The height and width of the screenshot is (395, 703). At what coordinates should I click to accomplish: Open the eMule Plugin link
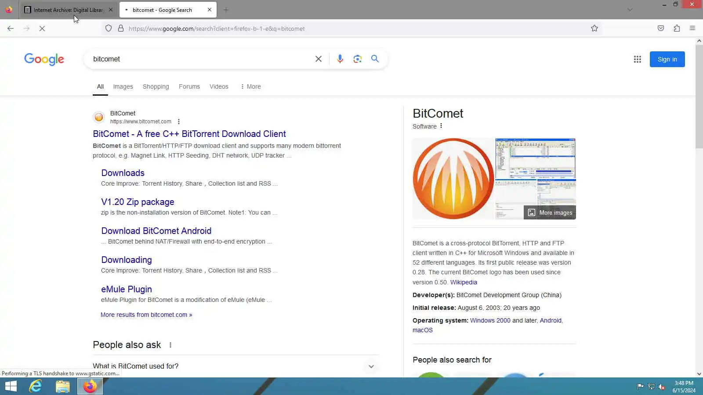point(127,289)
